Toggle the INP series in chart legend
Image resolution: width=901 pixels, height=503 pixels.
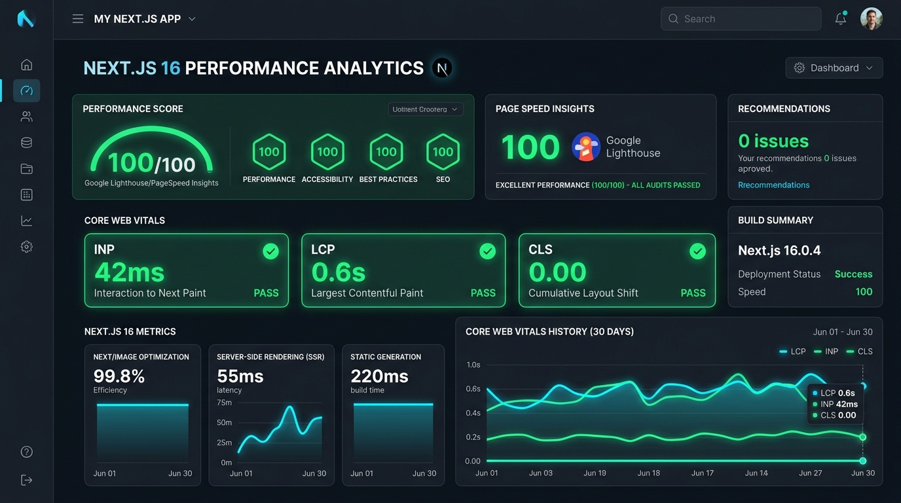point(826,352)
